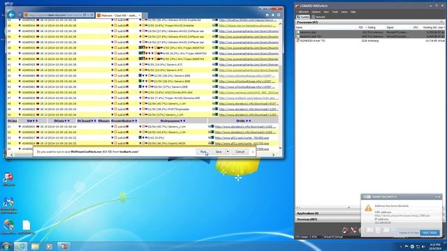The height and width of the screenshot is (251, 447).
Task: Open the URL link in row 41
Action: [249, 65]
